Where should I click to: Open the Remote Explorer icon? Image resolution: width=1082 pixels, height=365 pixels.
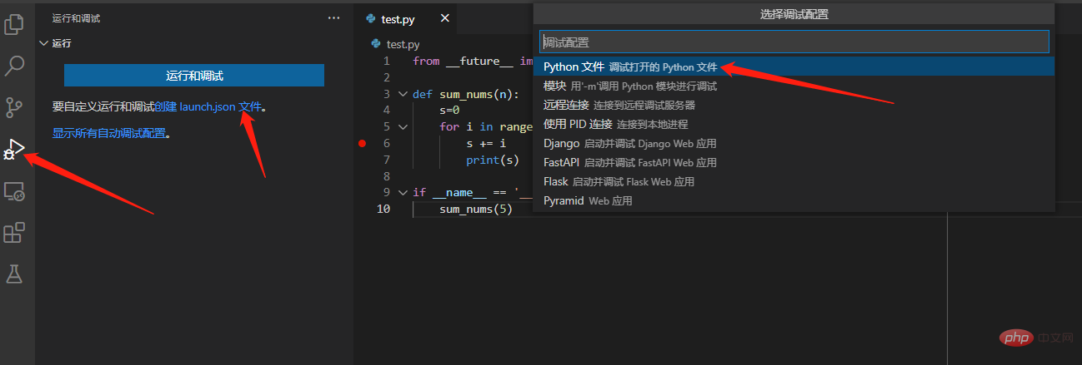click(x=14, y=191)
